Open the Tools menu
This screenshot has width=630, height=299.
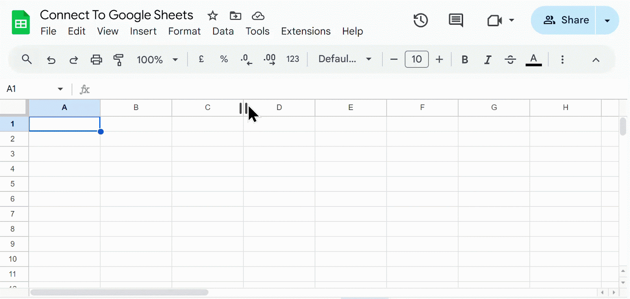tap(258, 31)
